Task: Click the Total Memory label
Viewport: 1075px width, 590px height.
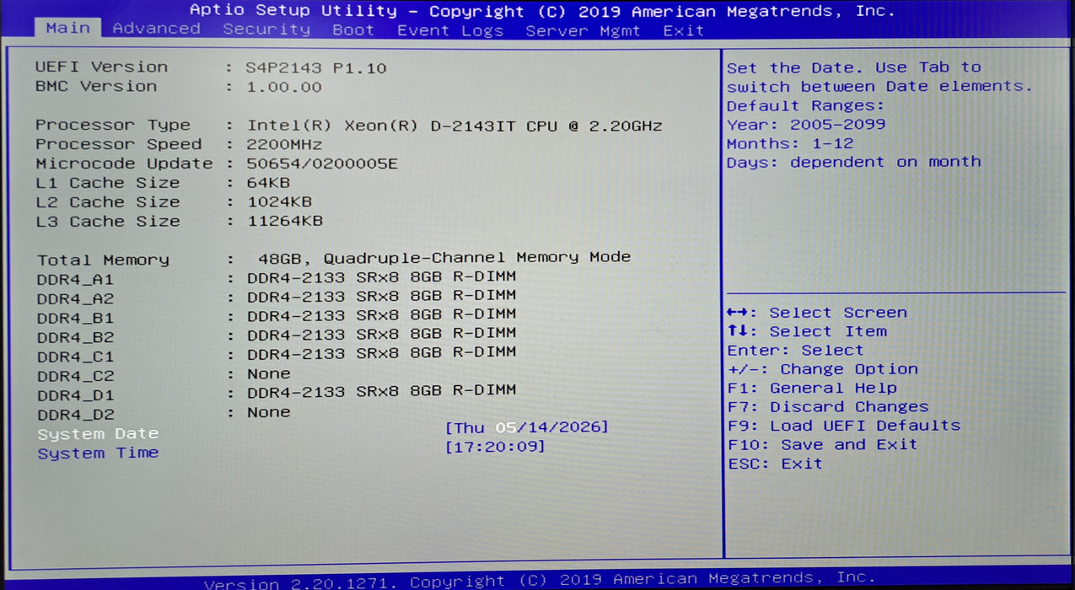Action: point(103,260)
